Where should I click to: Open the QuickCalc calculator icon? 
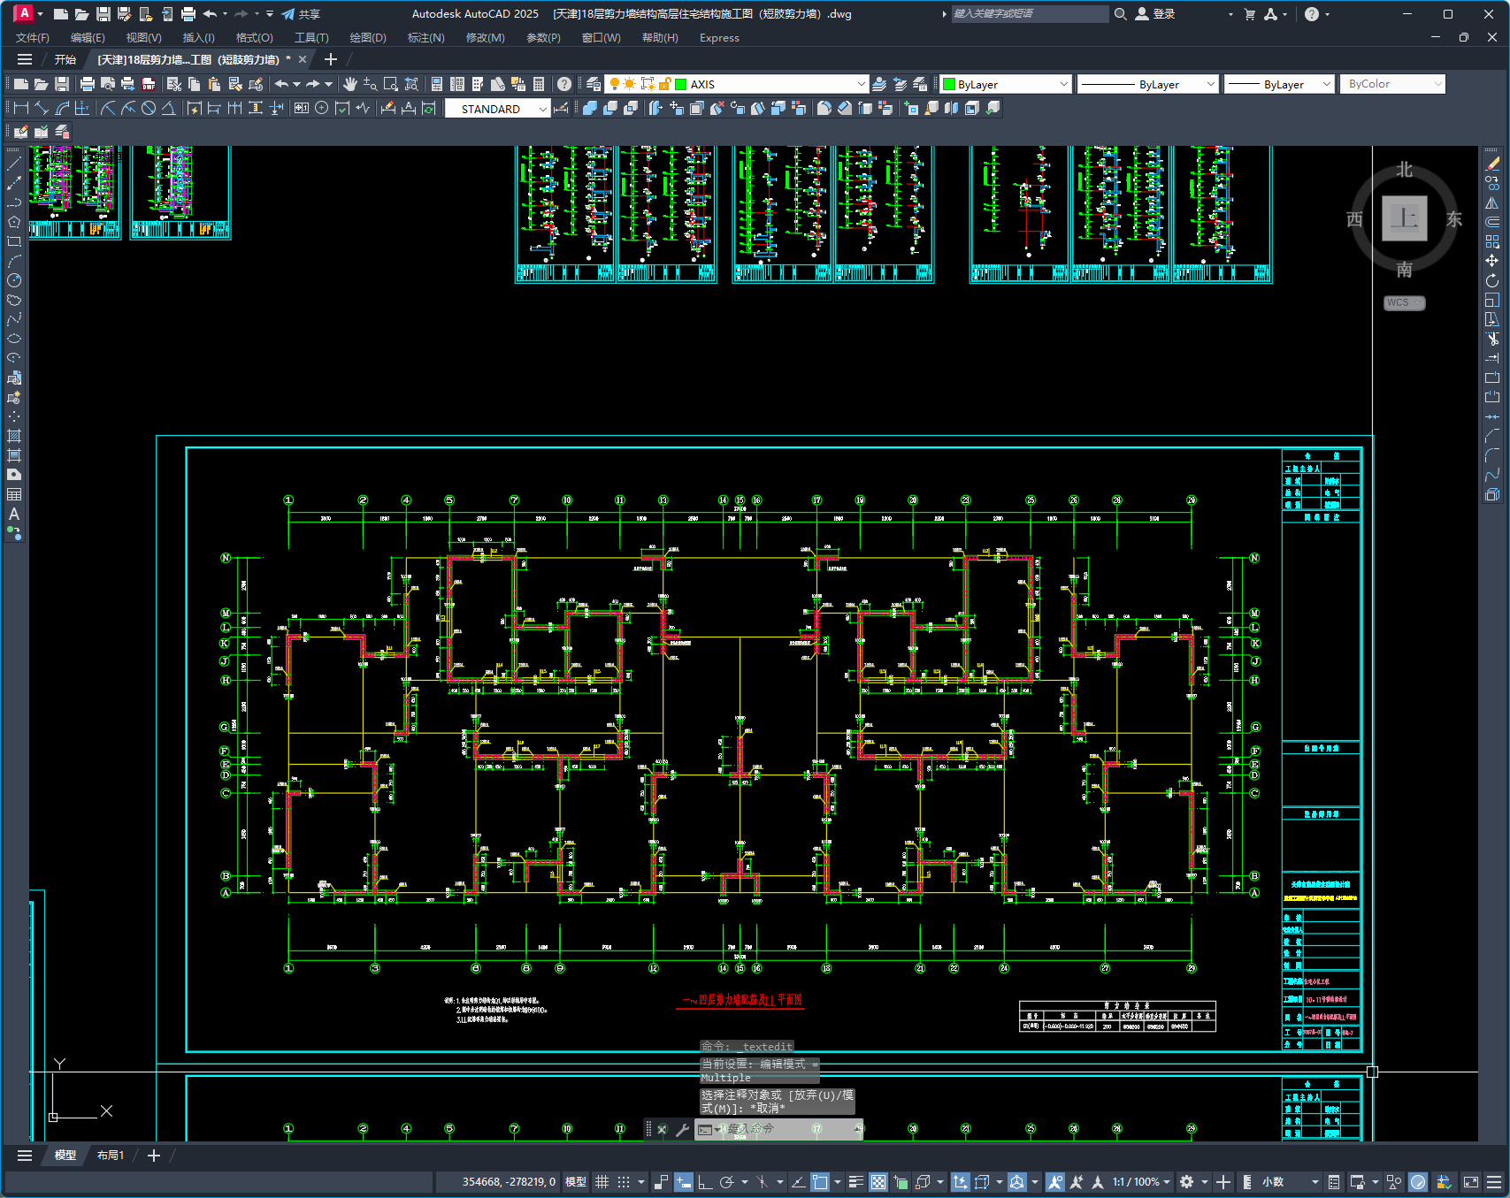(539, 84)
